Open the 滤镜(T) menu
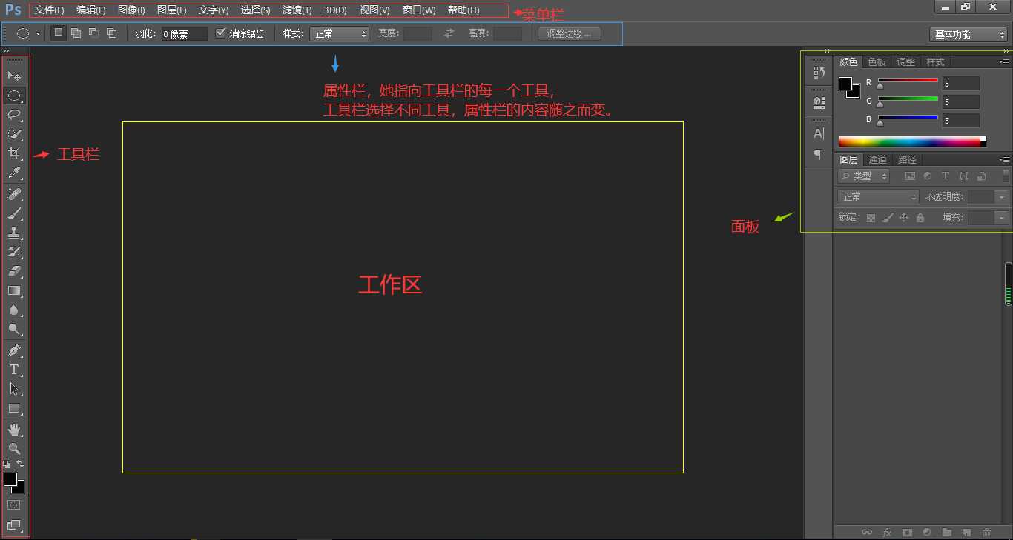The height and width of the screenshot is (540, 1013). pyautogui.click(x=297, y=10)
